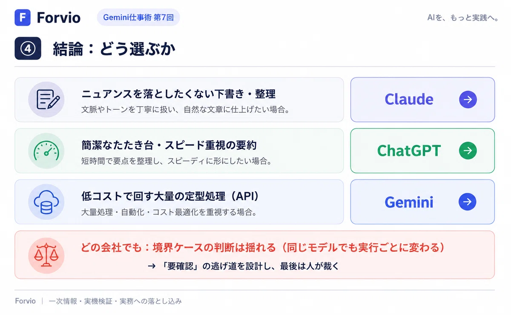Open the Claude button

422,99
